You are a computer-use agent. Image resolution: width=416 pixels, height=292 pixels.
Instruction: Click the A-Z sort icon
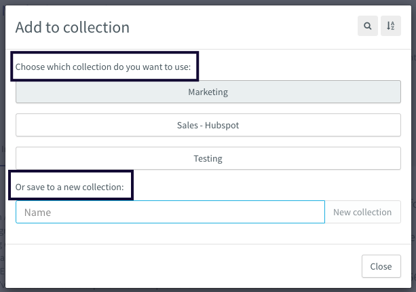pos(390,26)
